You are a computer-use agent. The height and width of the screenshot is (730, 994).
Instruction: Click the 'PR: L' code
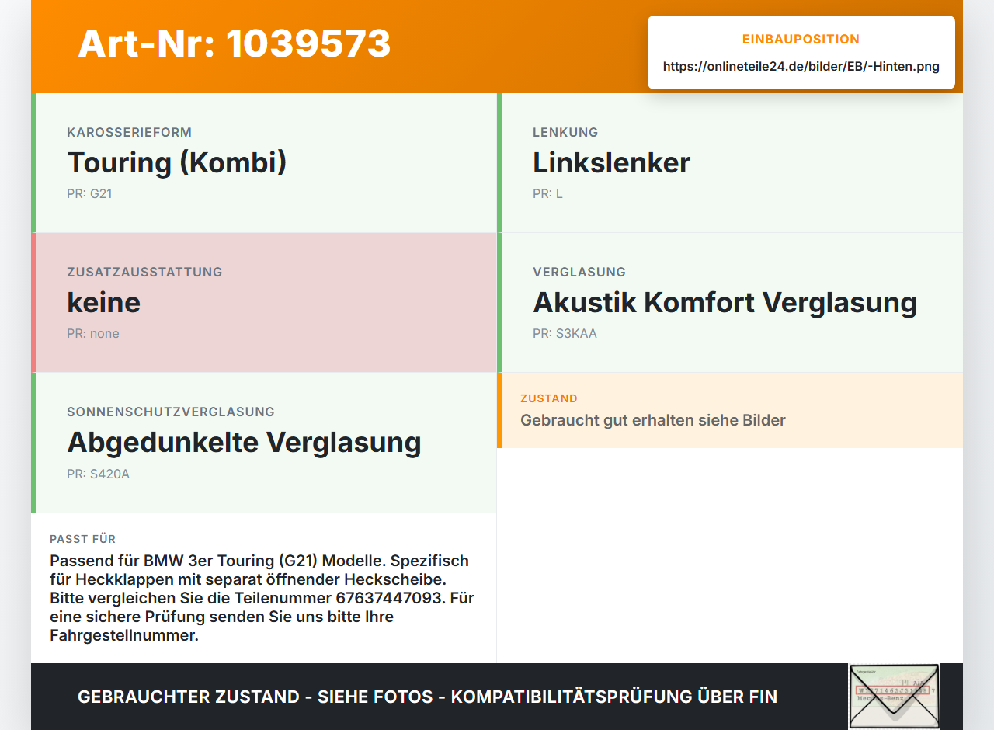click(x=547, y=194)
